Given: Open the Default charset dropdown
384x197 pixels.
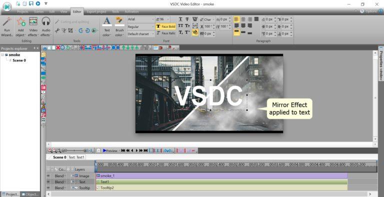Looking at the screenshot, I should 141,34.
